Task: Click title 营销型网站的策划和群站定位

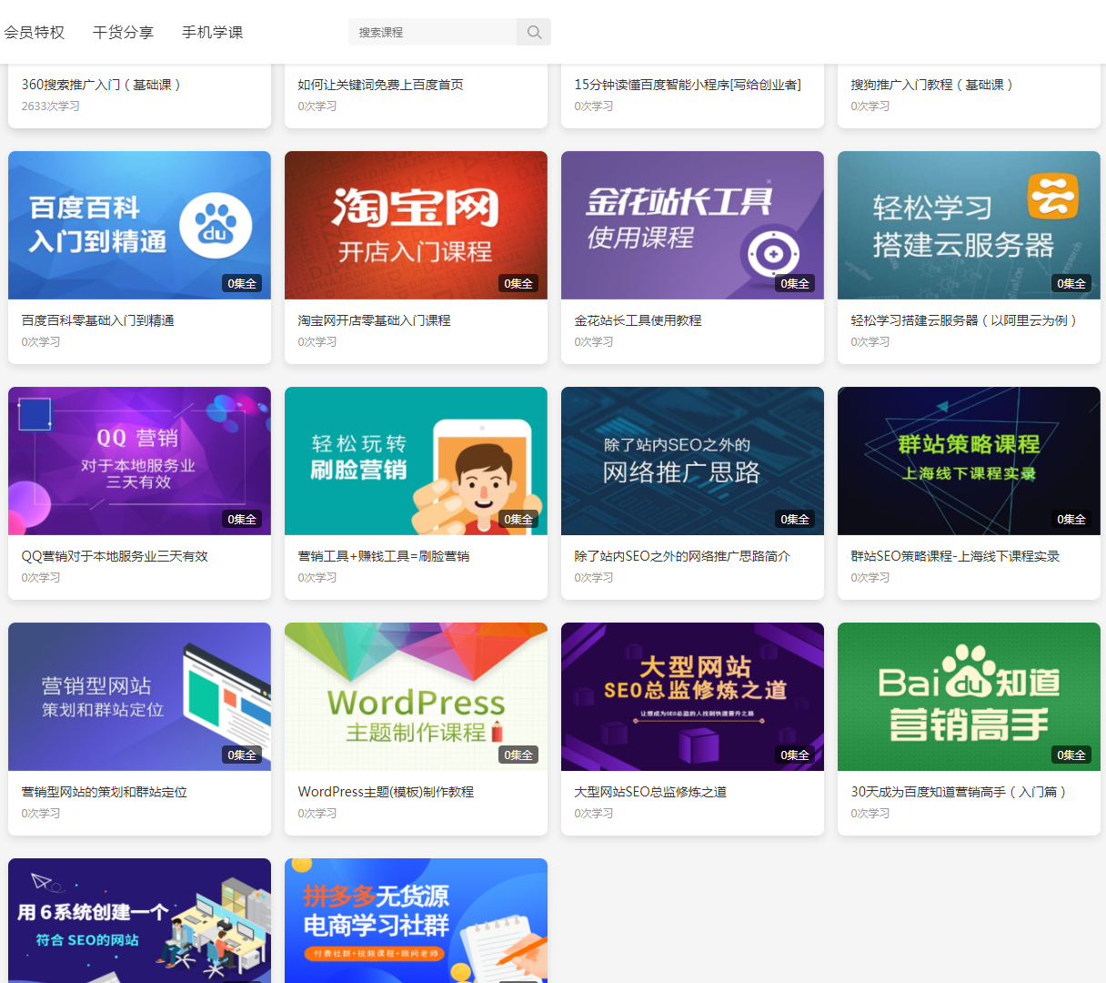Action: click(105, 792)
